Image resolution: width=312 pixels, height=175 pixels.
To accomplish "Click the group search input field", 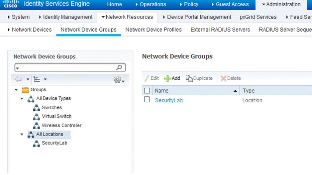I will tap(70, 68).
